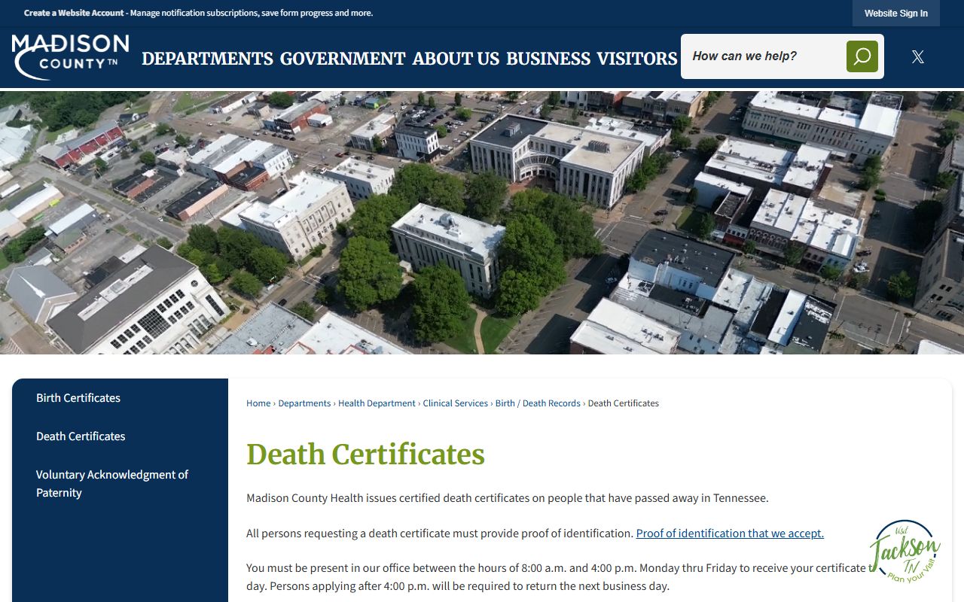Viewport: 964px width, 602px height.
Task: Click the Visit Jackson TN logo badge
Action: [905, 552]
